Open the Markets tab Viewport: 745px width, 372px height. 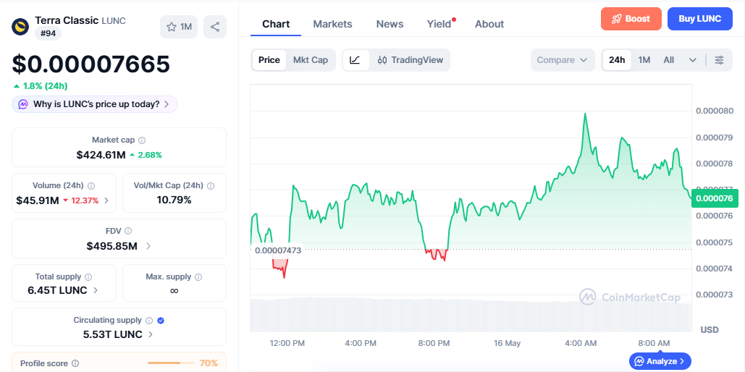click(x=332, y=24)
